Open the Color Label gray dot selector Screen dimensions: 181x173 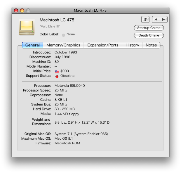(63, 35)
